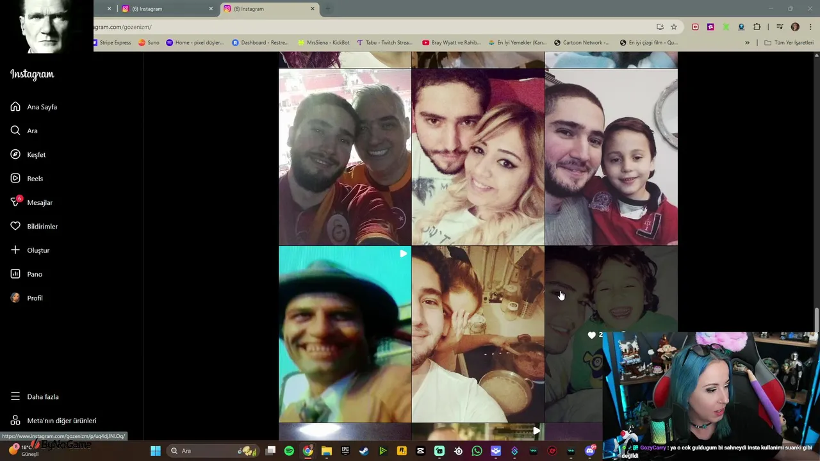Open Dashboard - Restre bookmark

pos(260,43)
